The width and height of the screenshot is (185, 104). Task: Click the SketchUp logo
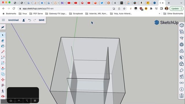(x=166, y=23)
